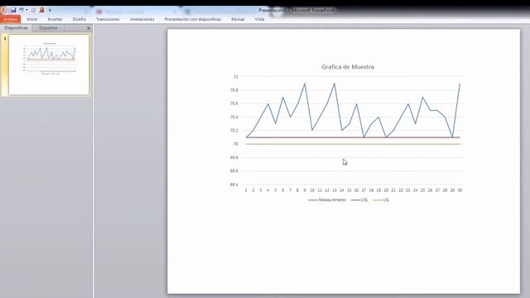The image size is (530, 298).
Task: Switch to the Esquema pane tab
Action: (48, 28)
